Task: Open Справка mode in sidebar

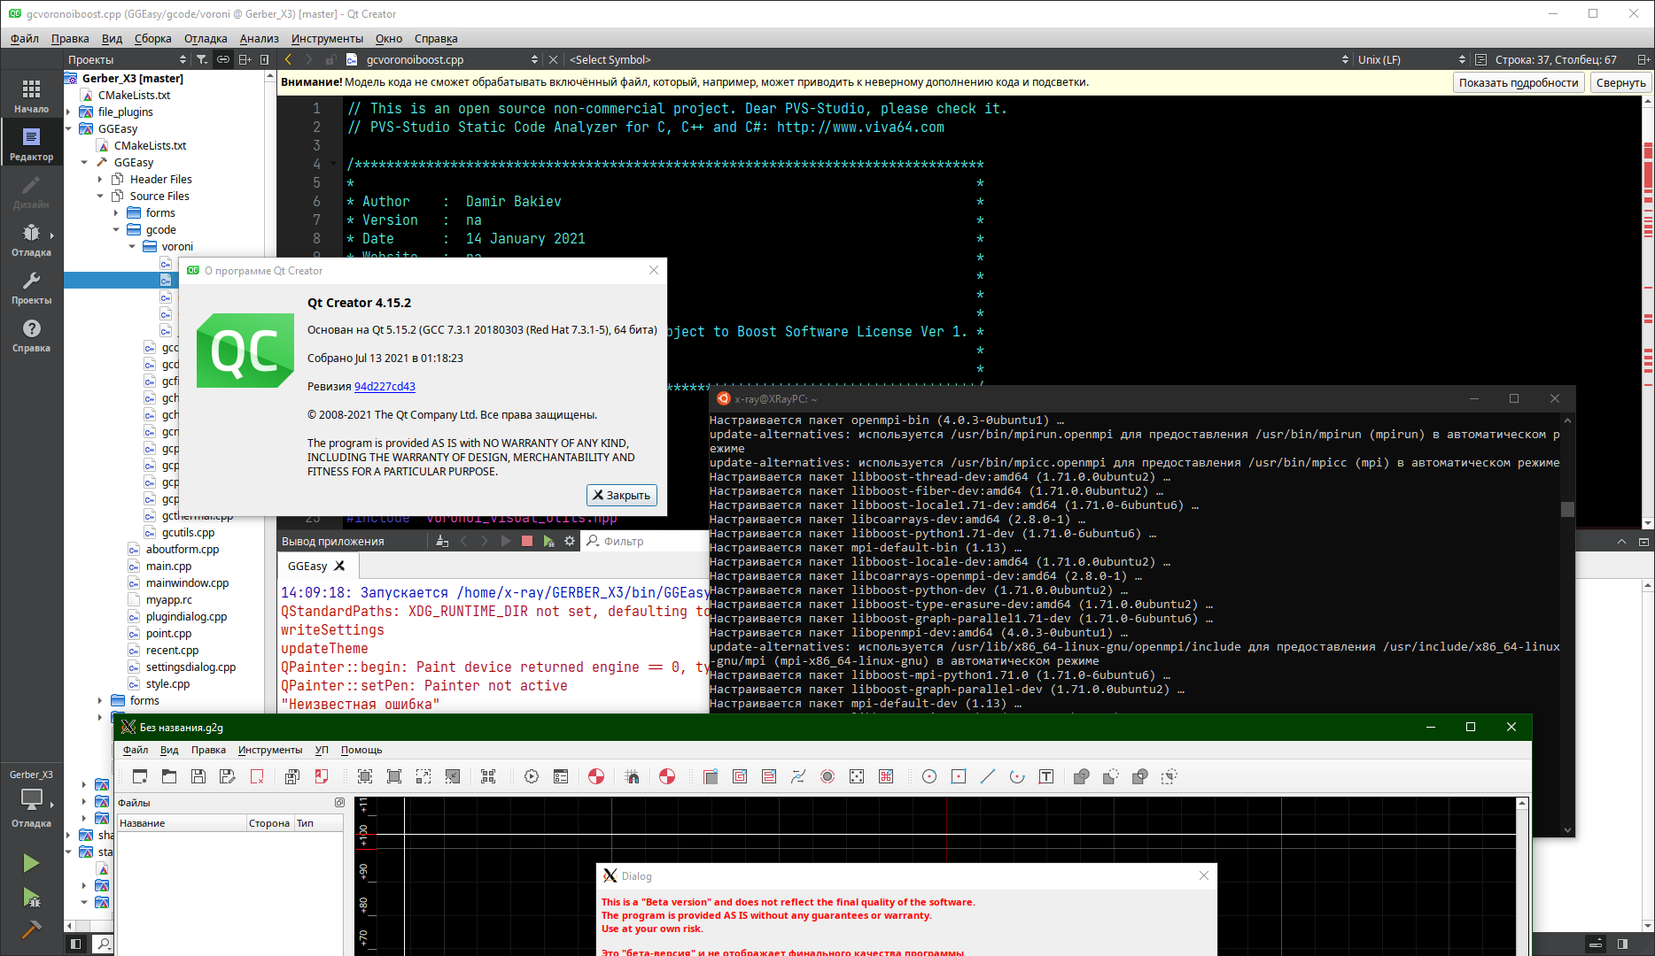Action: point(31,335)
